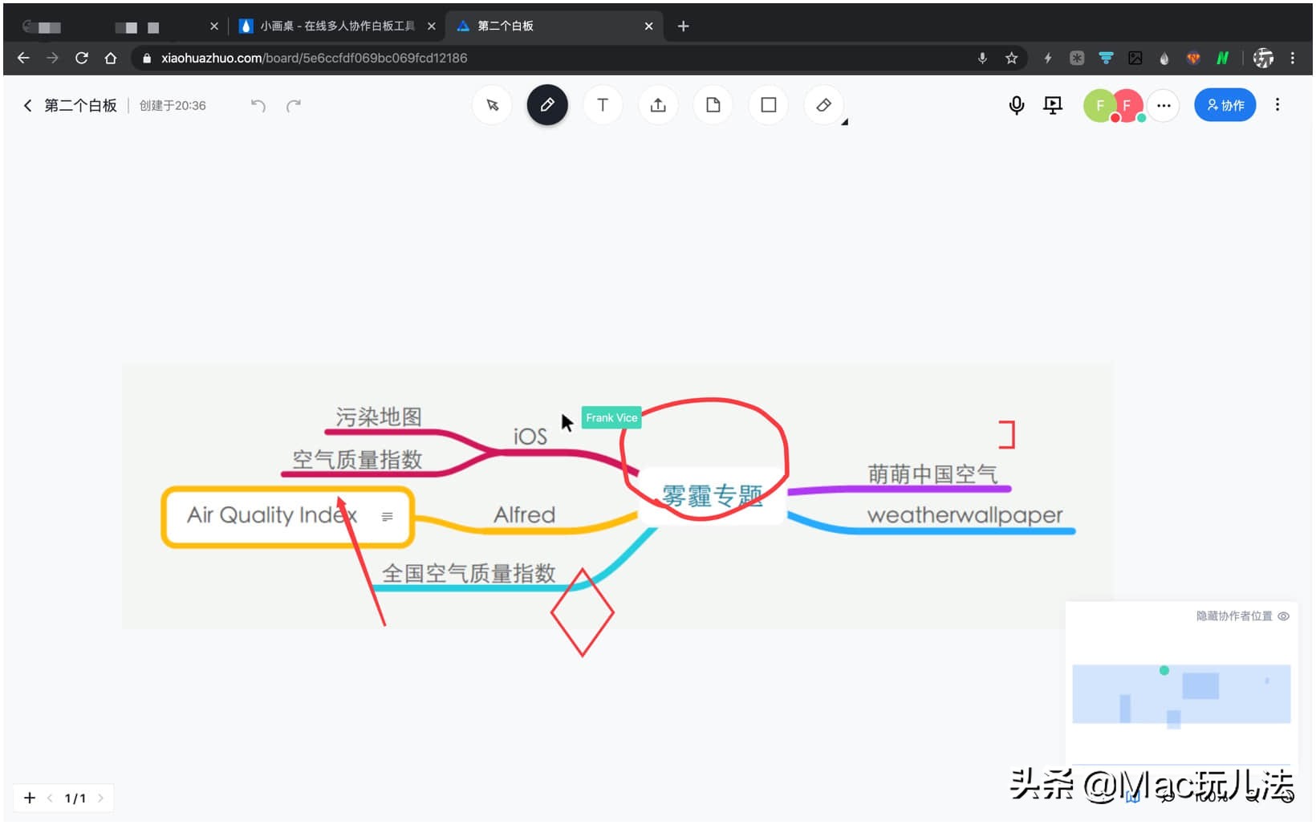
Task: Show more collaborators
Action: [1164, 105]
